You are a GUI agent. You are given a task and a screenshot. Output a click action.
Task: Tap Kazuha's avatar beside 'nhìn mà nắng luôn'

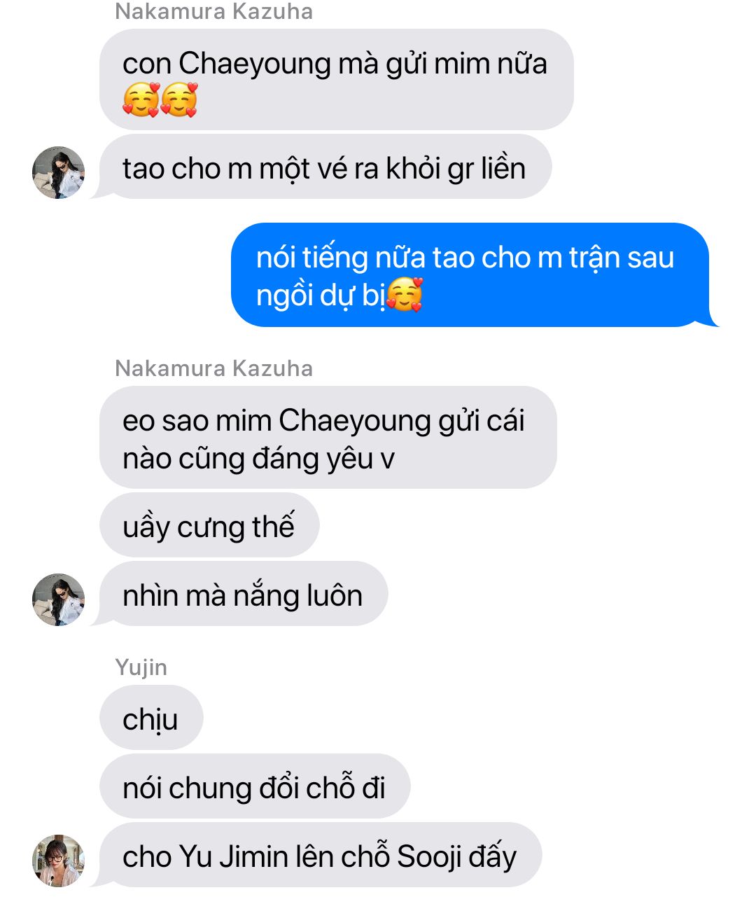(59, 599)
